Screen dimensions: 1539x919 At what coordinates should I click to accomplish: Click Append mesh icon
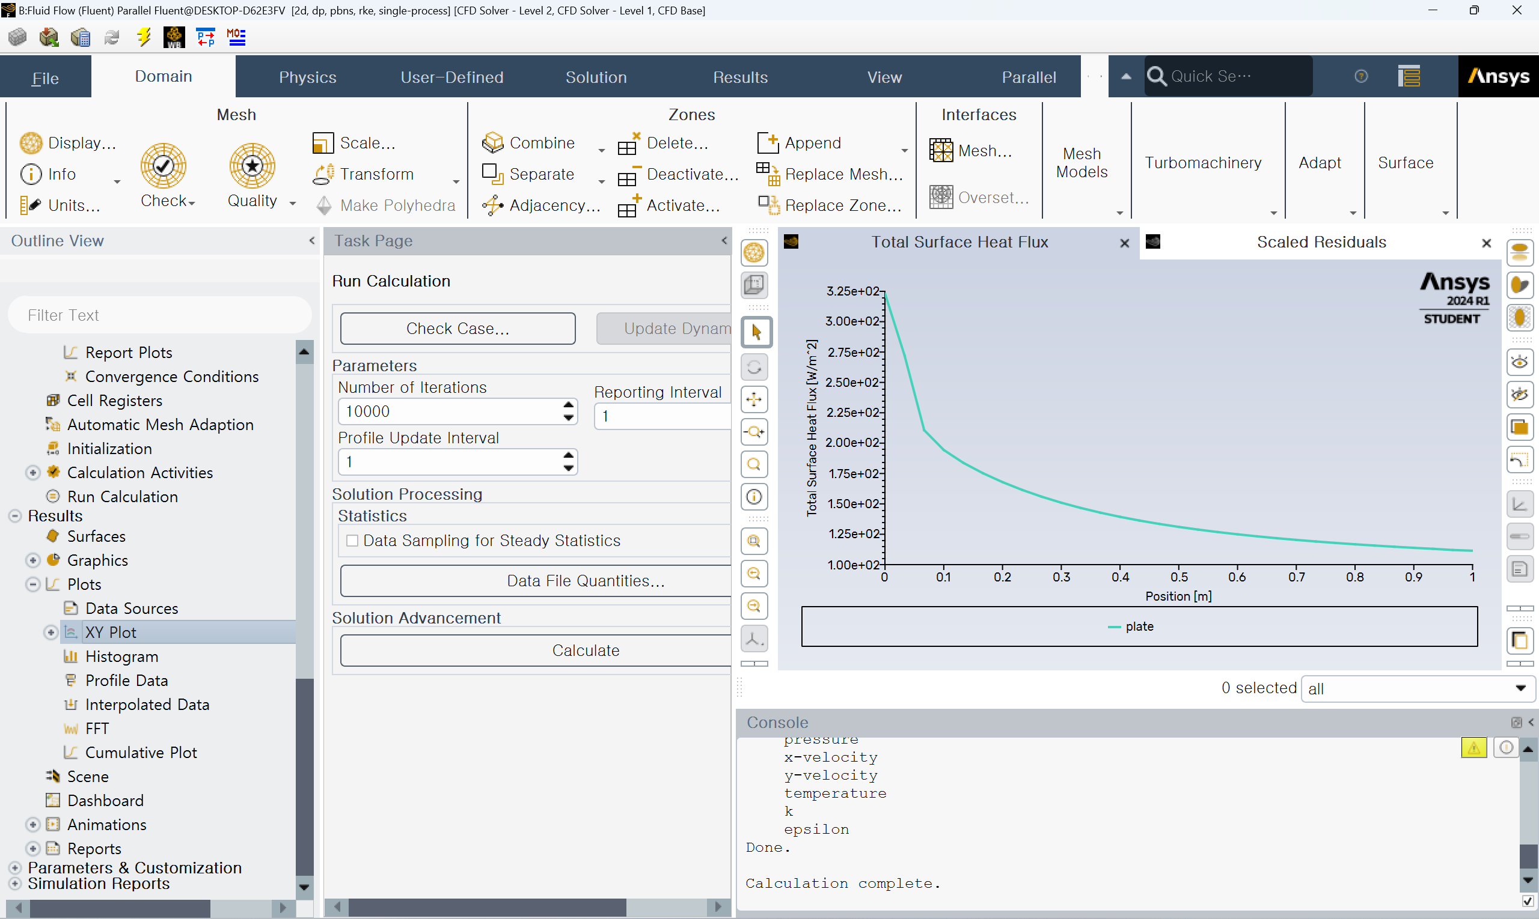point(768,143)
